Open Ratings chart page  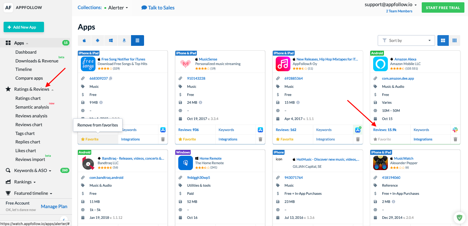pyautogui.click(x=28, y=98)
